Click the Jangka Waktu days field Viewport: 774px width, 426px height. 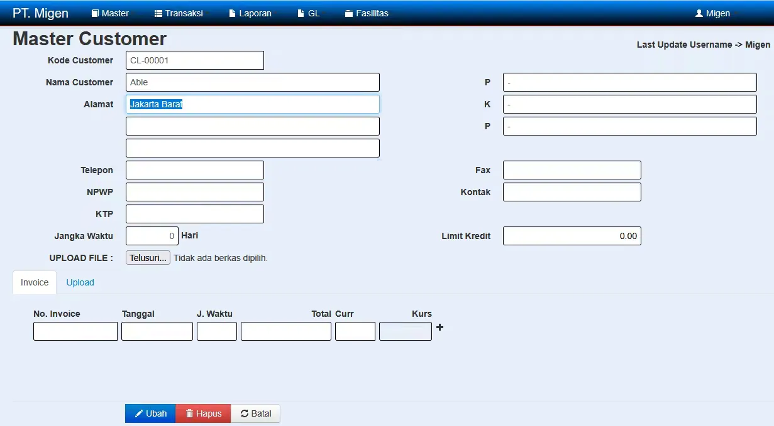tap(152, 236)
